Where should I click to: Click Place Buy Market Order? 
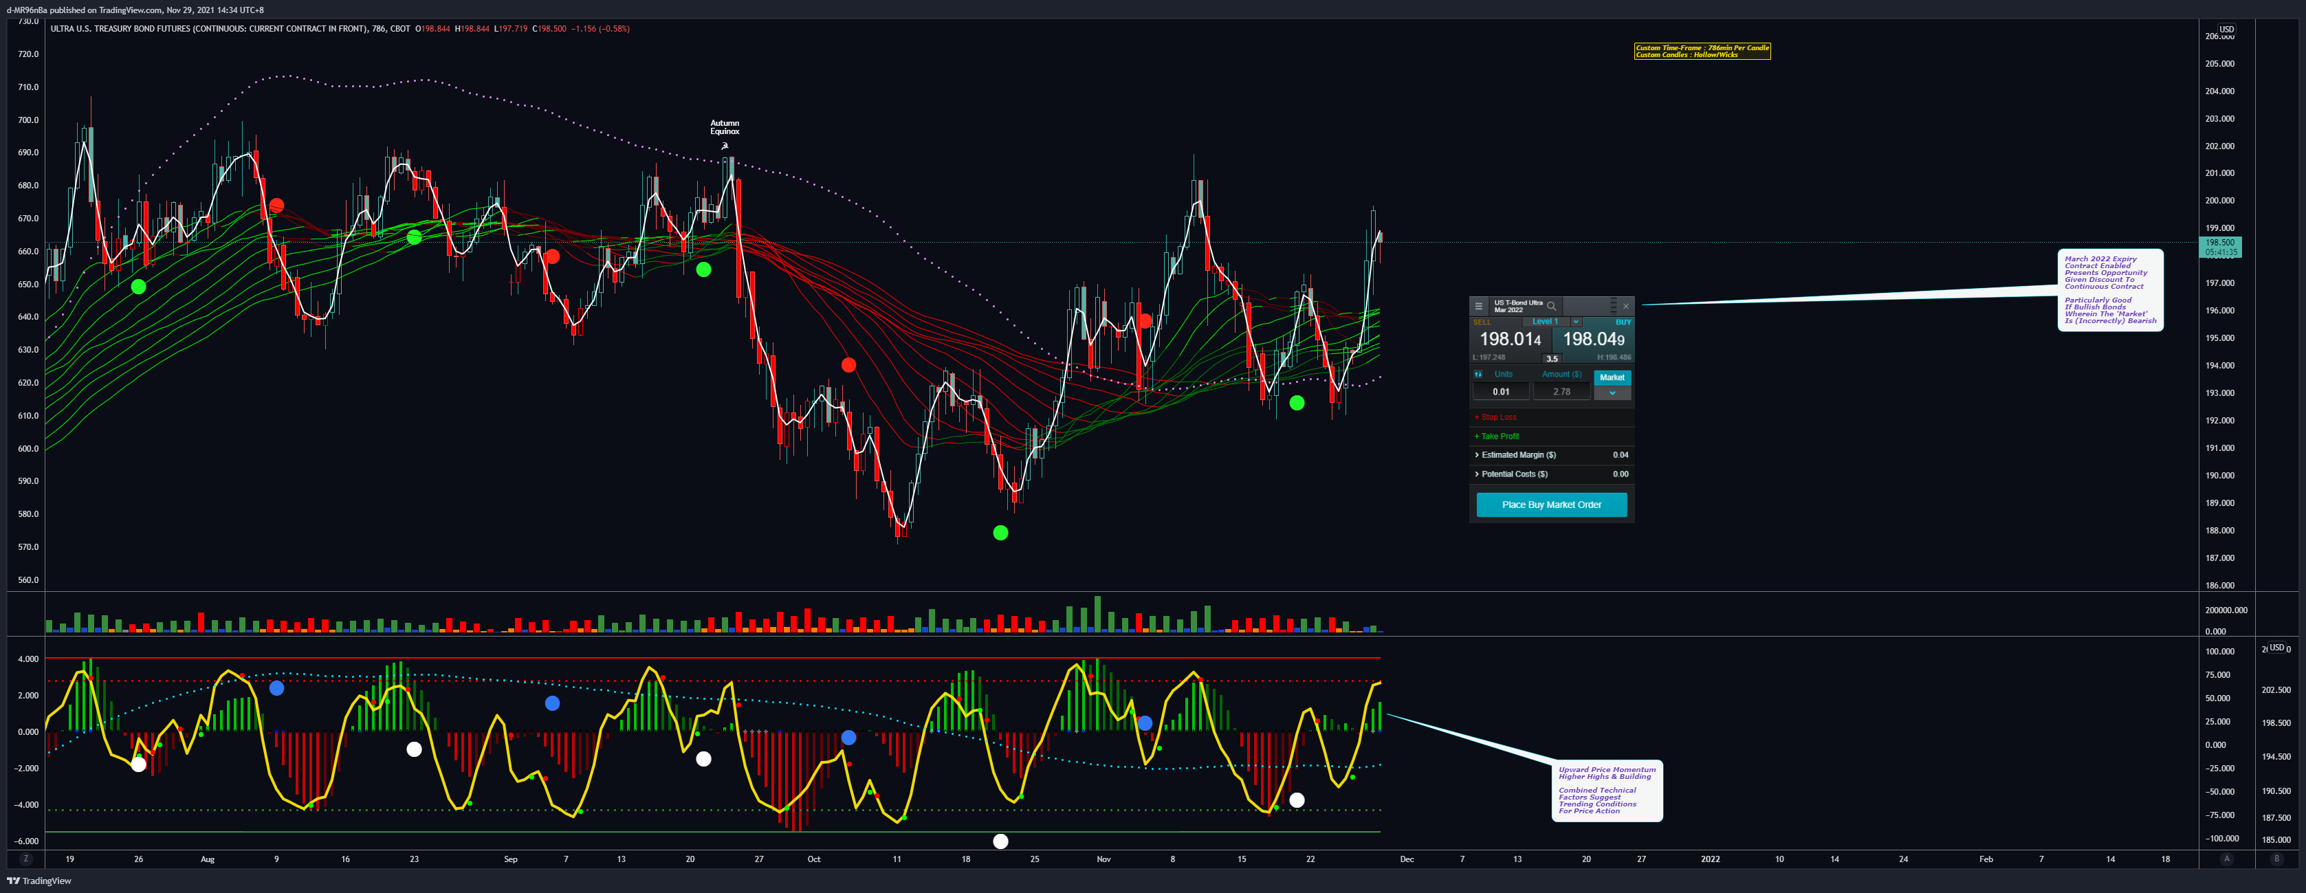(1551, 505)
